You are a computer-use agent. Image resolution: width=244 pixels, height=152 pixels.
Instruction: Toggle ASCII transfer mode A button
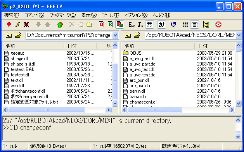pyautogui.click(x=102, y=24)
